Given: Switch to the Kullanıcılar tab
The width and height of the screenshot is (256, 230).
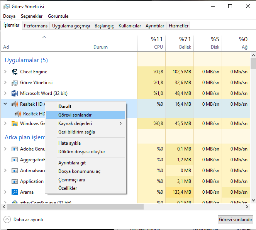Looking at the screenshot, I should [130, 26].
